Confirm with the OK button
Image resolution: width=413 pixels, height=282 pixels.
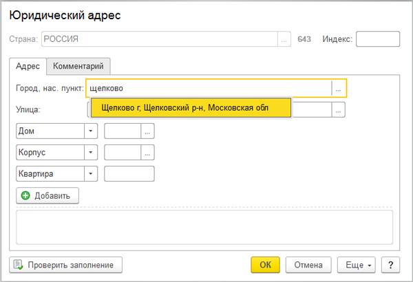[x=265, y=265]
